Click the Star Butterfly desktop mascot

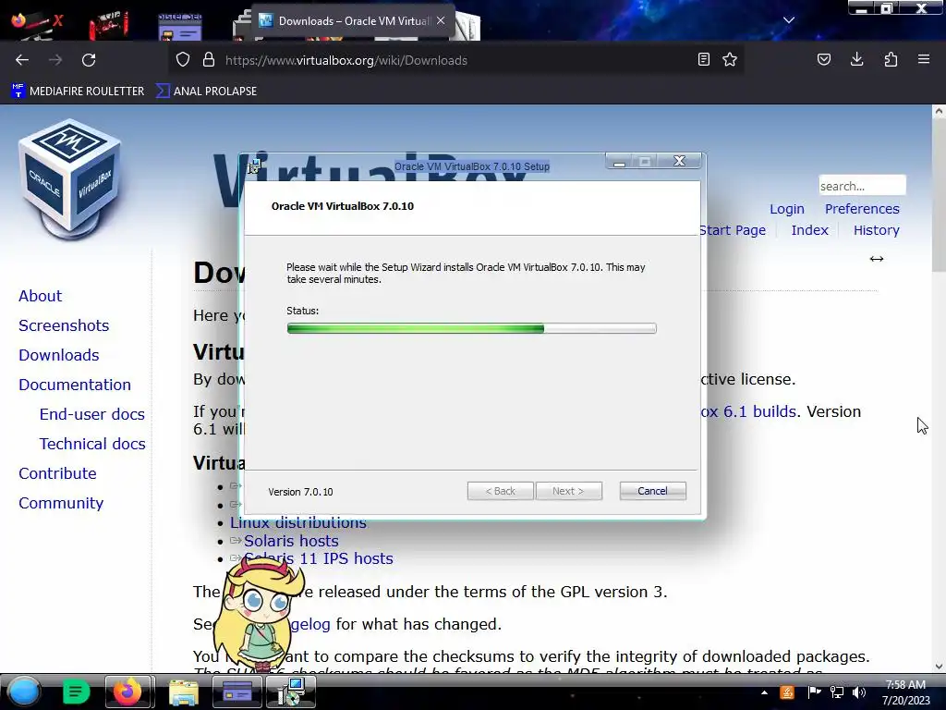click(x=260, y=616)
